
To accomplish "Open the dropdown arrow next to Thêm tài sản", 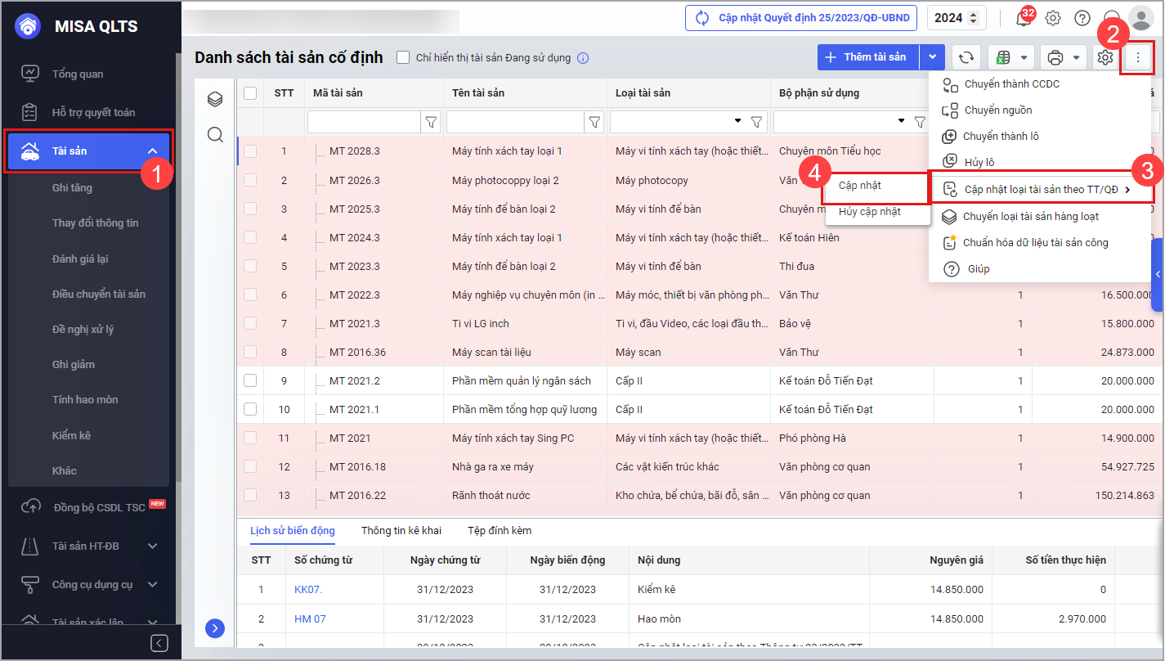I will click(x=933, y=57).
